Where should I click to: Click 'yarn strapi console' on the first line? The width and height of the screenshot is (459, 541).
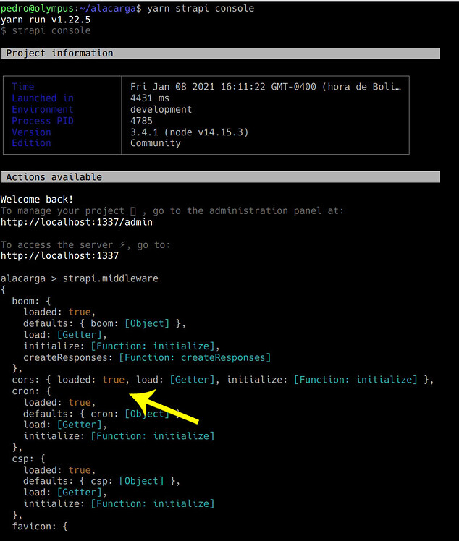pos(201,8)
